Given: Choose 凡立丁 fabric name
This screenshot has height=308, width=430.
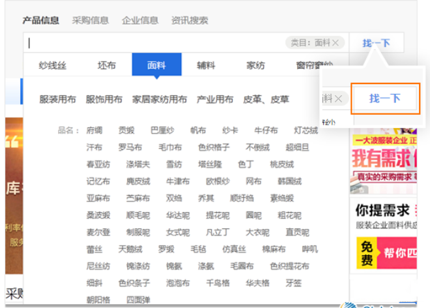Looking at the screenshot, I should [218, 232].
